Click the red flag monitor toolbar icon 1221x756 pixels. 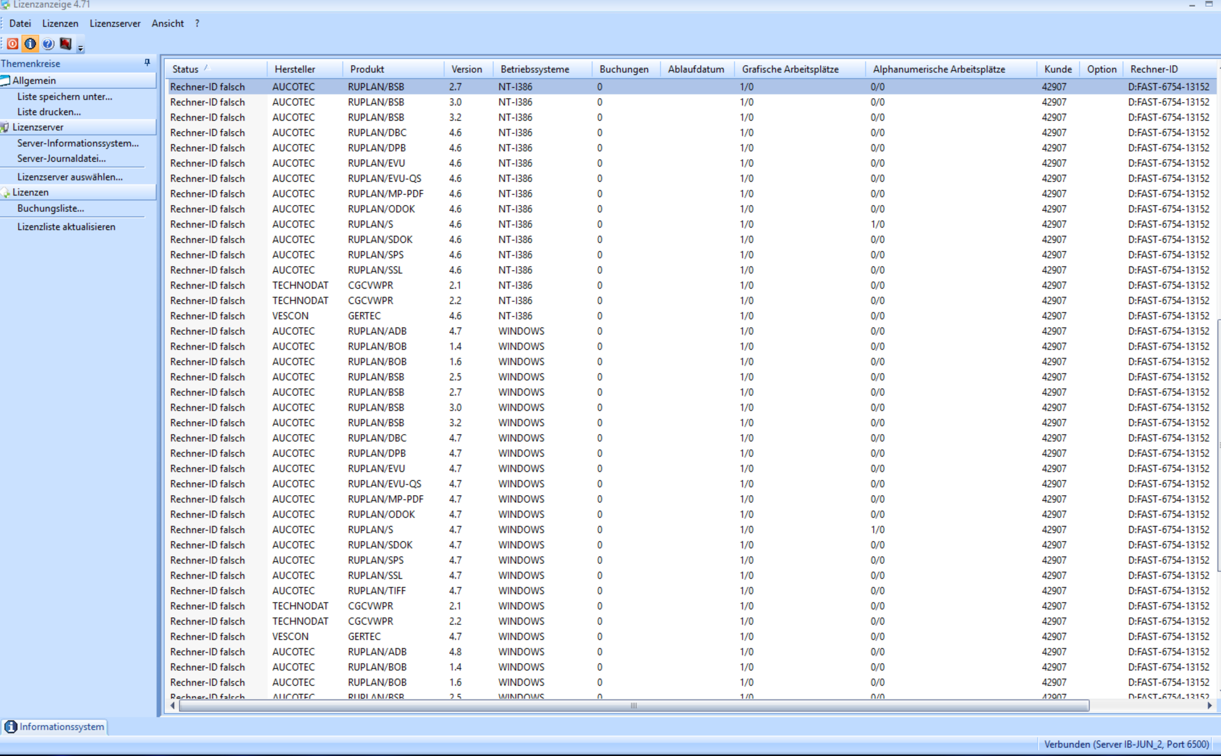point(65,44)
